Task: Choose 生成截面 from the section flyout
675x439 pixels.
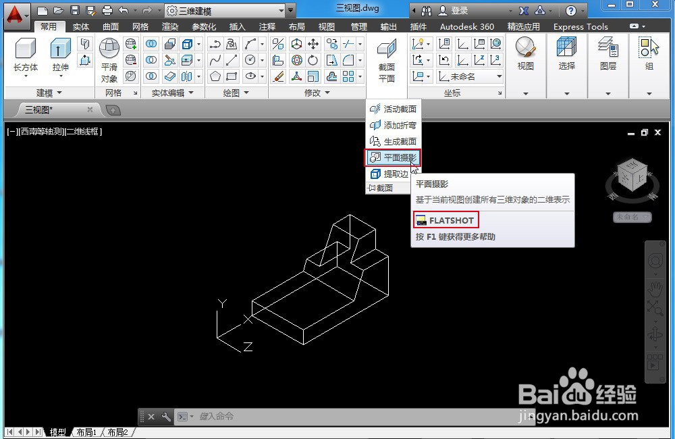Action: click(x=393, y=141)
